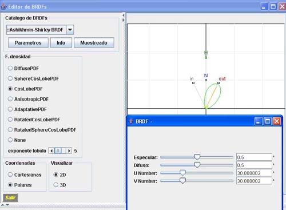The height and width of the screenshot is (210, 286).
Task: Click the Muestreado button
Action: coord(94,42)
